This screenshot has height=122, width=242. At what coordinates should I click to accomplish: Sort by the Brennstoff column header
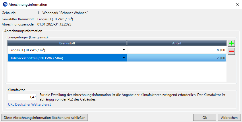click(67, 43)
